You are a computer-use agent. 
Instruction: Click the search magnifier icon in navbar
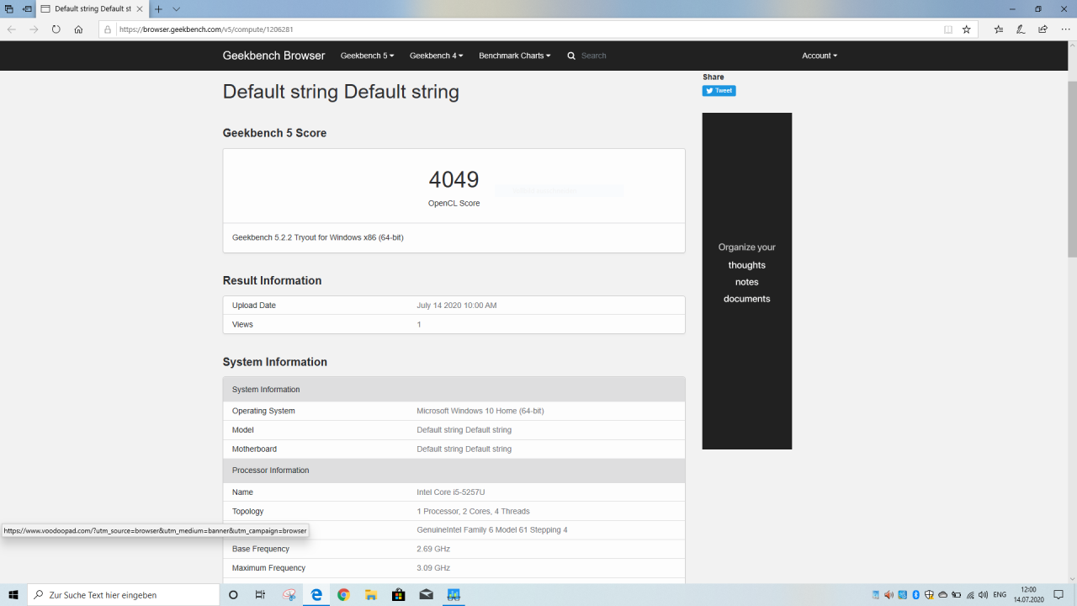[x=571, y=56]
